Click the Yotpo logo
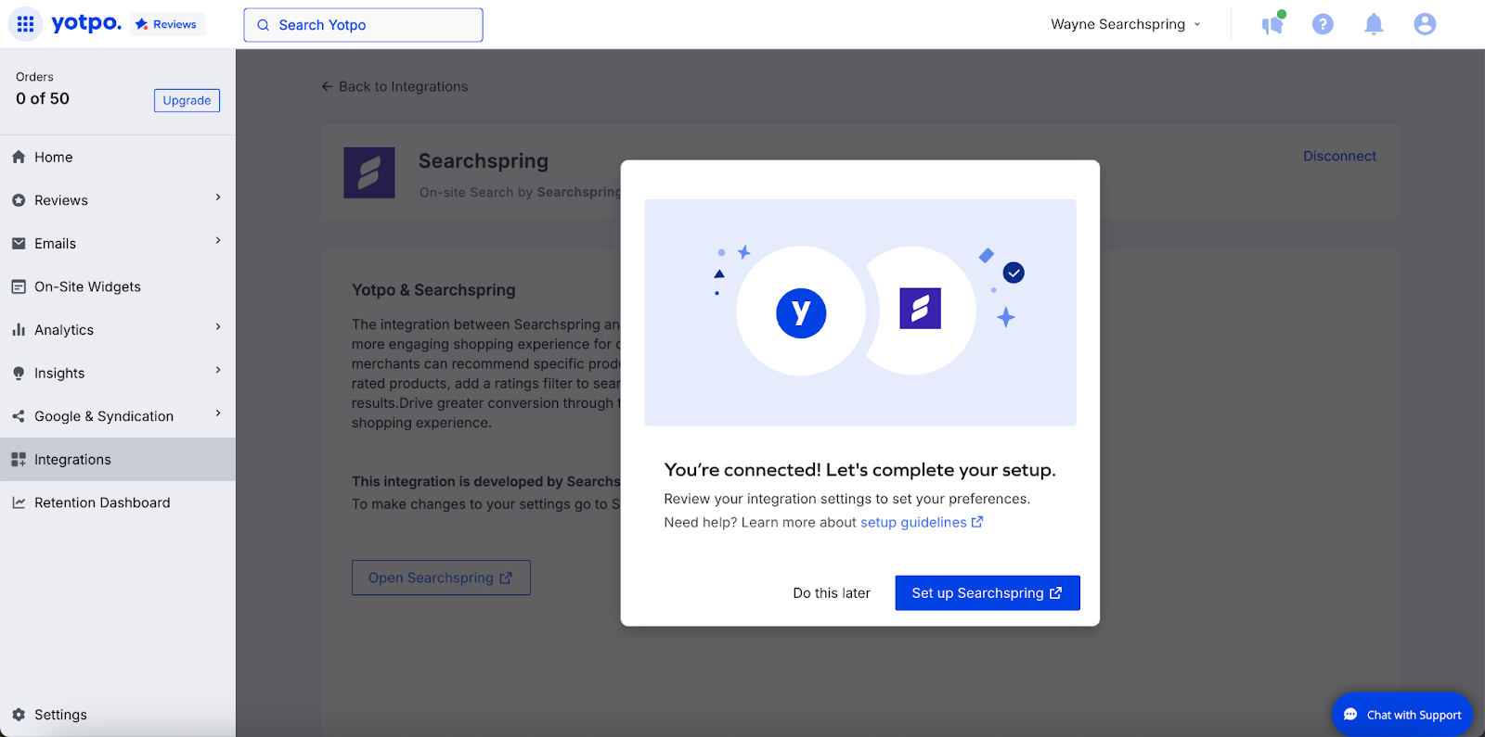The image size is (1485, 737). pos(86,23)
